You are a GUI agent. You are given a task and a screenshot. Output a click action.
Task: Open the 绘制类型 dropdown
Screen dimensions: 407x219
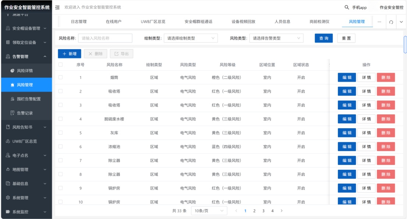click(x=191, y=38)
